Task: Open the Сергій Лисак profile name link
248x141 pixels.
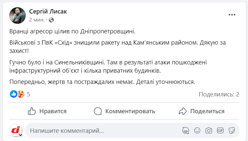Action: [48, 12]
